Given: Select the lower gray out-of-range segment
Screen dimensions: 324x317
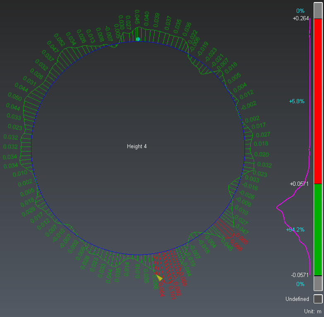Looking at the screenshot, I should (318, 284).
